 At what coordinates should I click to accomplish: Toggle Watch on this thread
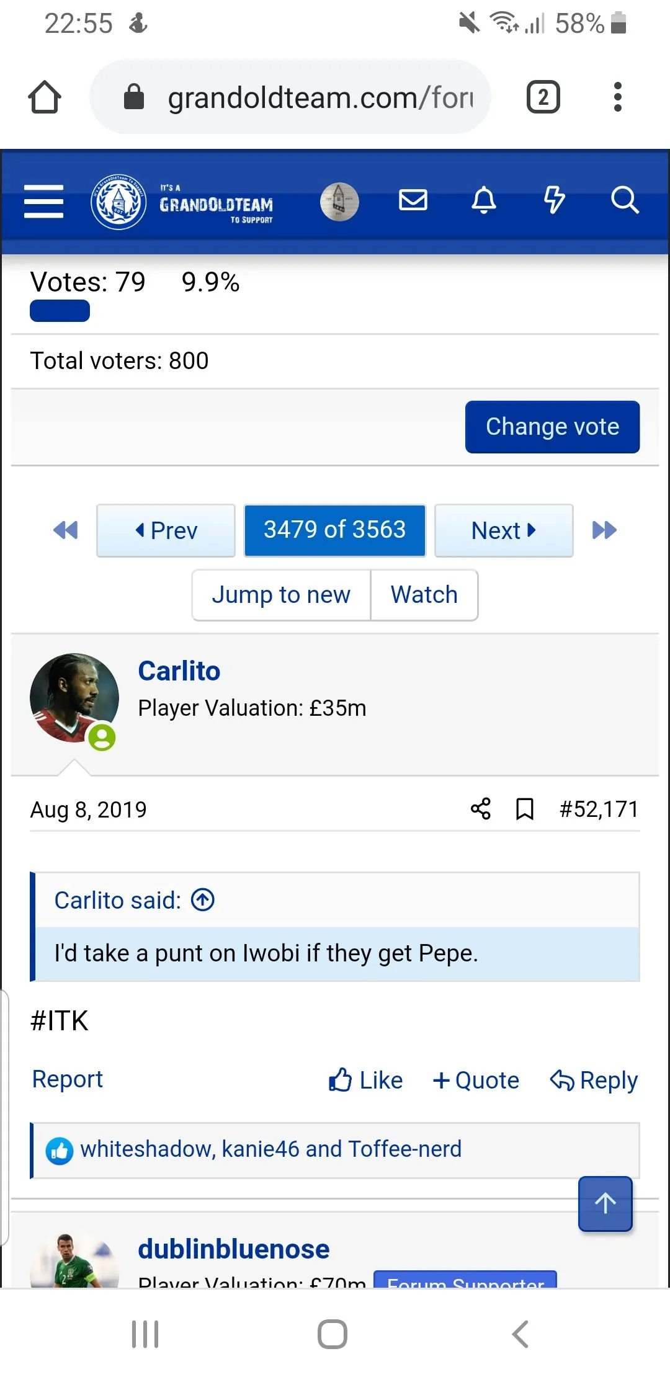tap(424, 595)
